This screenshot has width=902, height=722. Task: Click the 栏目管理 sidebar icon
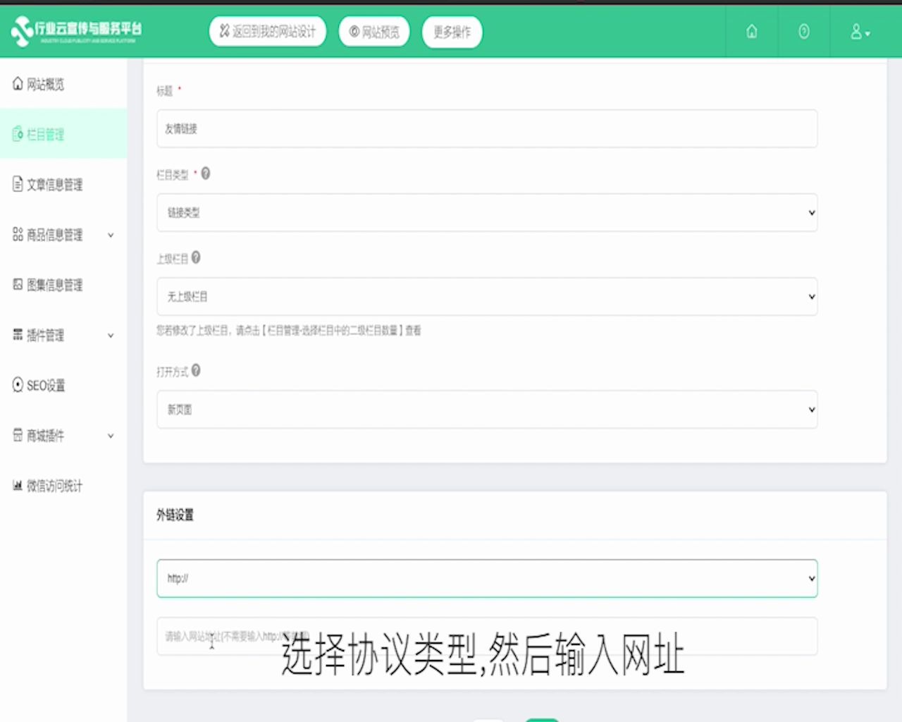[x=18, y=134]
